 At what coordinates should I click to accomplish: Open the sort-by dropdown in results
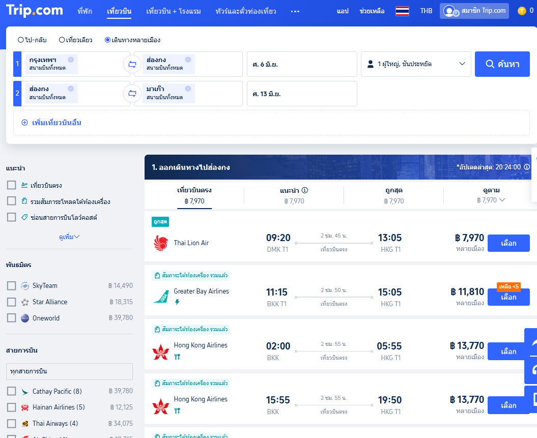491,195
